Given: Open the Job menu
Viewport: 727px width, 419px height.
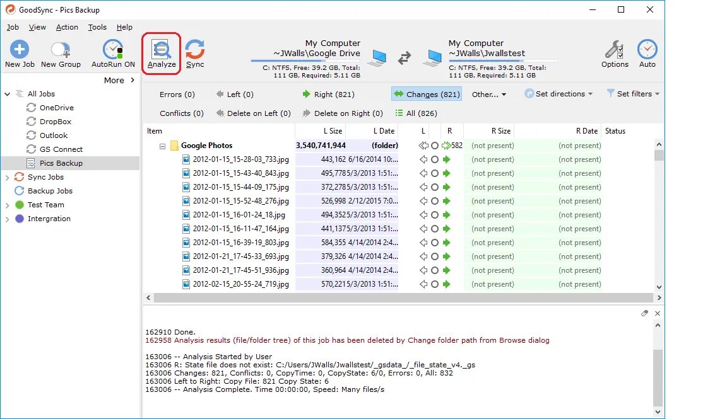Looking at the screenshot, I should (13, 27).
